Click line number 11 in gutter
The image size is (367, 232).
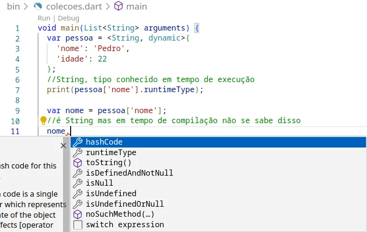15,131
